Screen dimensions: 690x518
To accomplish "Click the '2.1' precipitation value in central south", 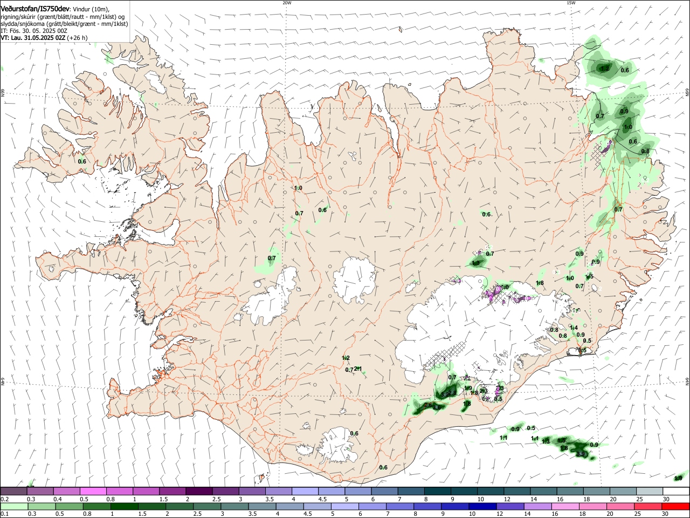I will click(x=359, y=369).
